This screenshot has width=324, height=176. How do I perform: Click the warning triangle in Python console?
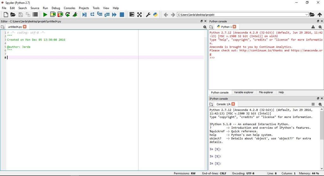313,27
